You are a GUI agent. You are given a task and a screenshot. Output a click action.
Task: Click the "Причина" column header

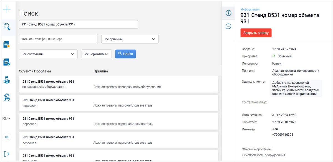(x=101, y=71)
